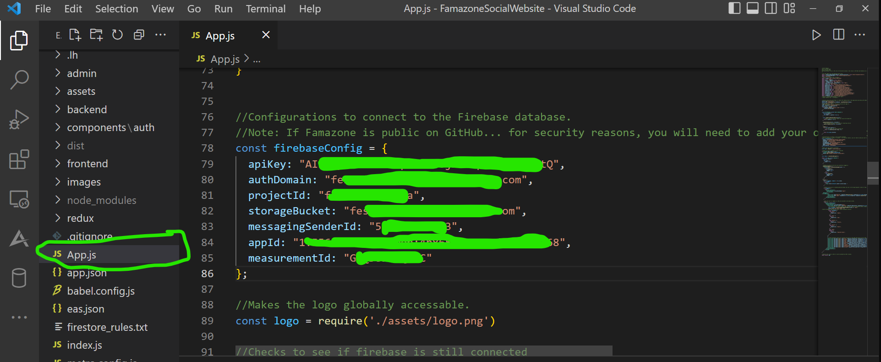Viewport: 881px width, 362px height.
Task: Expand the images folder
Action: (109, 182)
